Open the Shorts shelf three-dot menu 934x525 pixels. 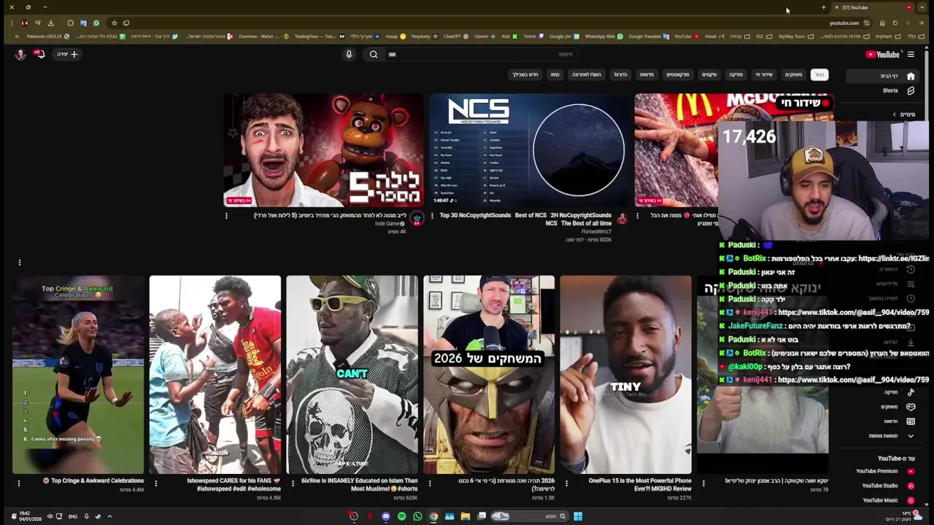pos(20,262)
